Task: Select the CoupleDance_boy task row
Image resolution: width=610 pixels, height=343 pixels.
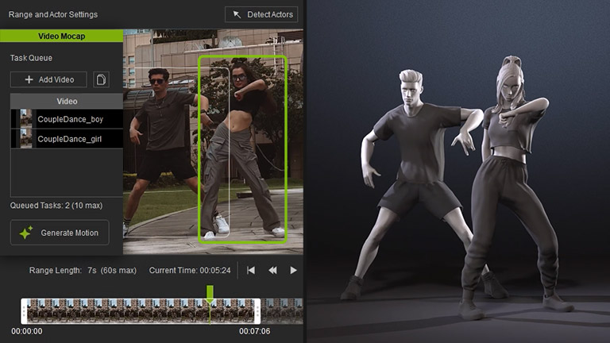Action: tap(79, 119)
